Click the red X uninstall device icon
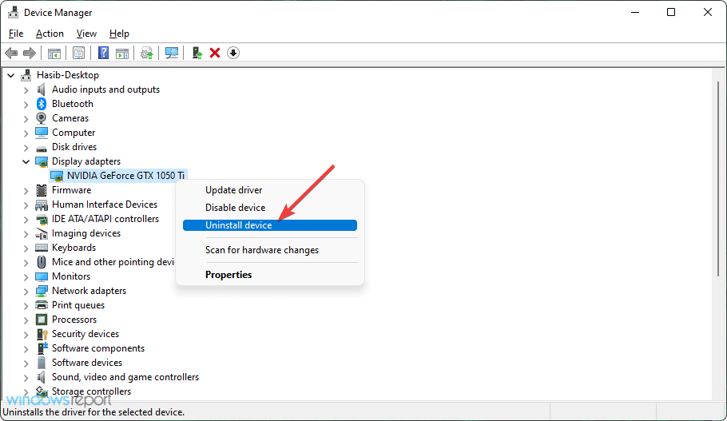 pyautogui.click(x=215, y=53)
